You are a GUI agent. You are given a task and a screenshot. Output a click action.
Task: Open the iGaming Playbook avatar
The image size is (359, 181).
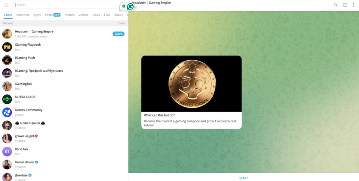pos(7,47)
